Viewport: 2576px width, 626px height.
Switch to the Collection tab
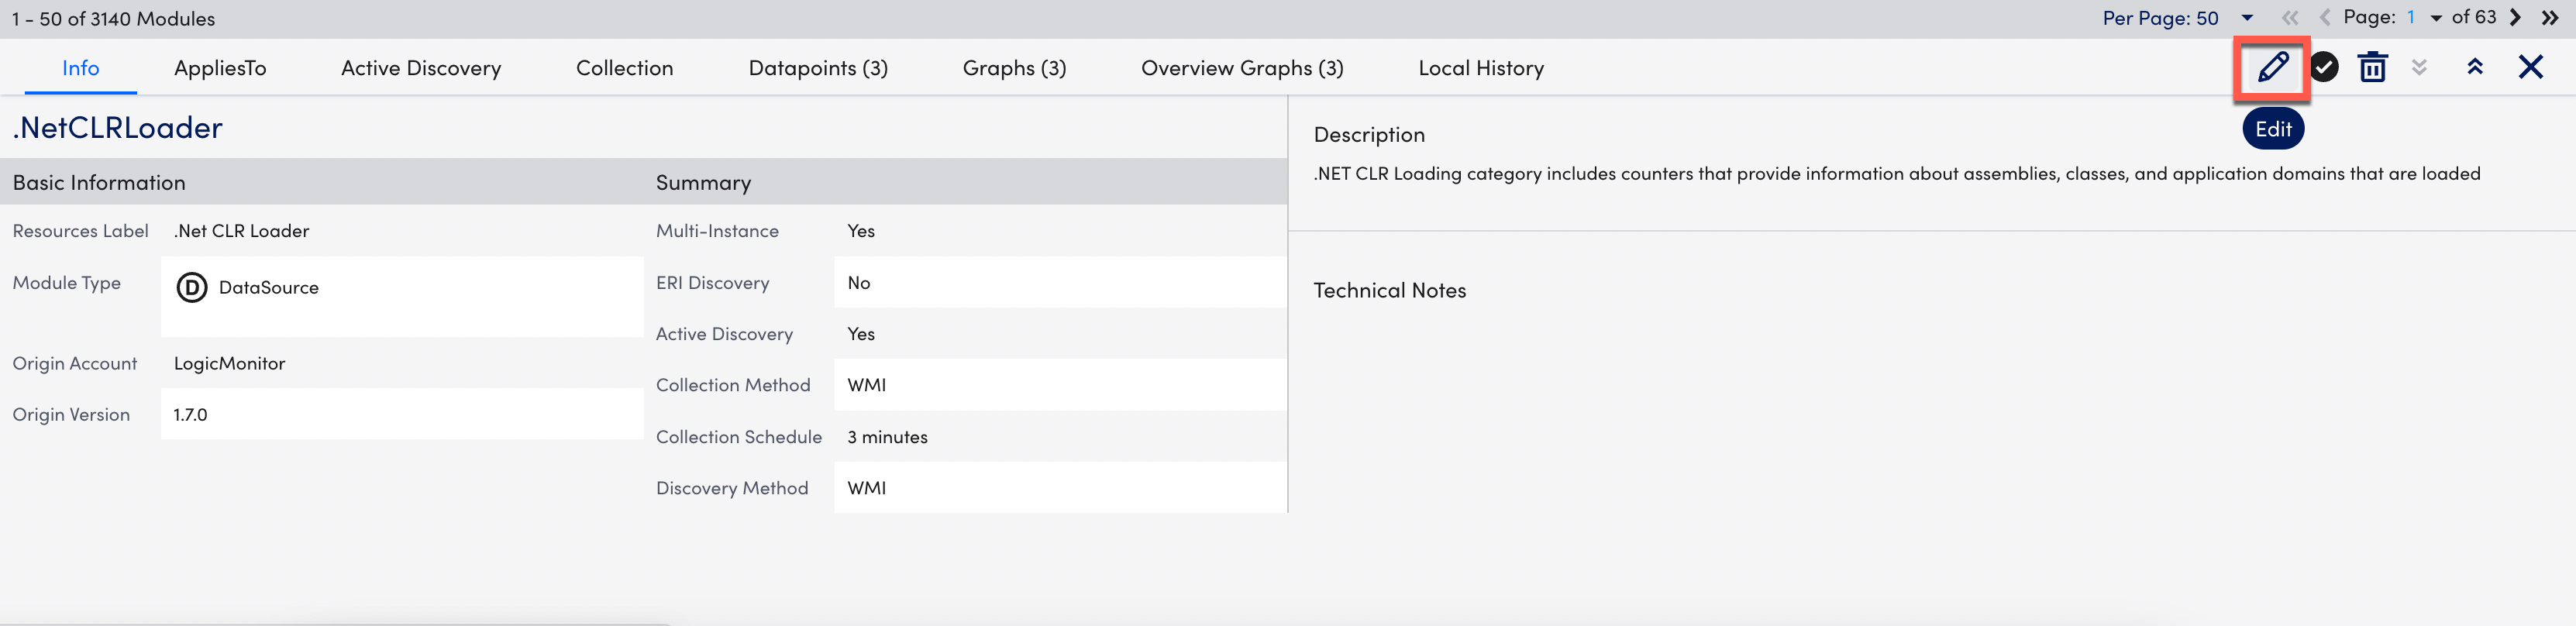coord(625,68)
